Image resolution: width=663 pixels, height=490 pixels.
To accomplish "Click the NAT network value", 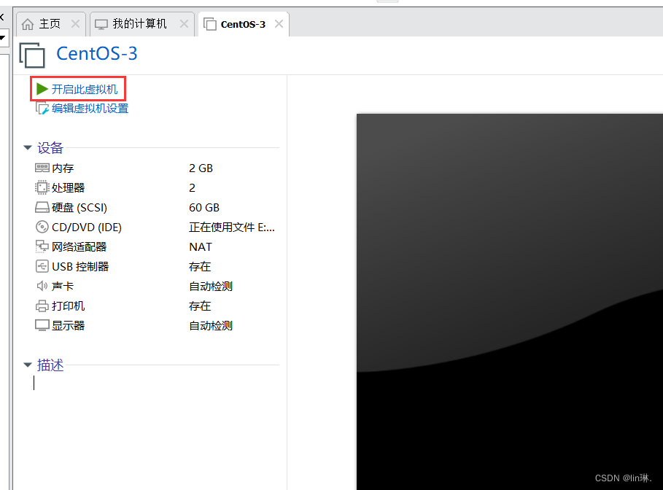I will point(201,247).
